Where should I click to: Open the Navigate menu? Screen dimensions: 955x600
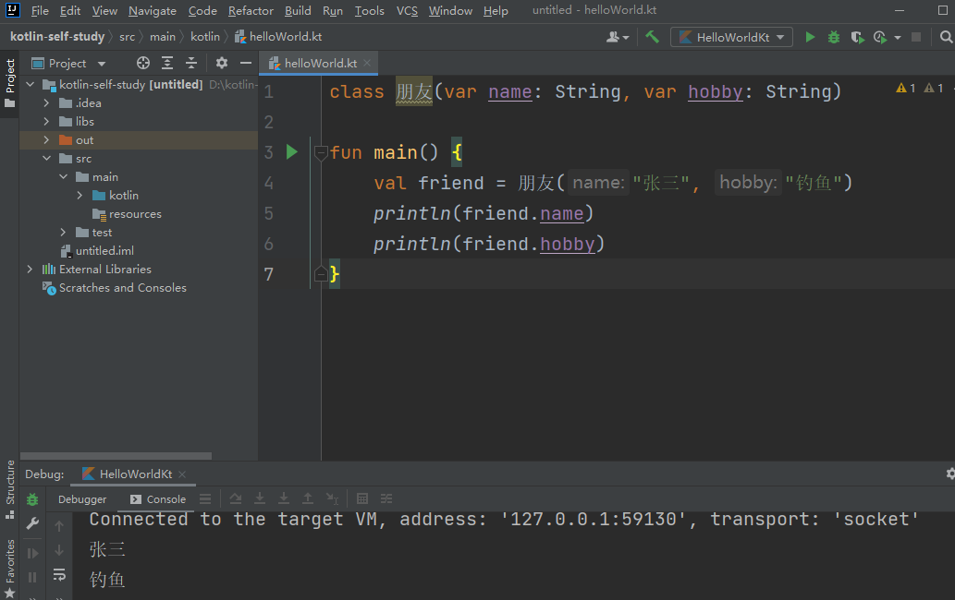click(153, 11)
